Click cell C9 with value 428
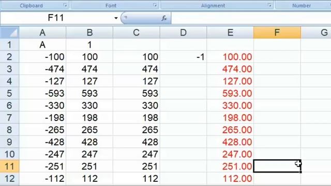Viewport: 331px width, 186px height. point(137,142)
